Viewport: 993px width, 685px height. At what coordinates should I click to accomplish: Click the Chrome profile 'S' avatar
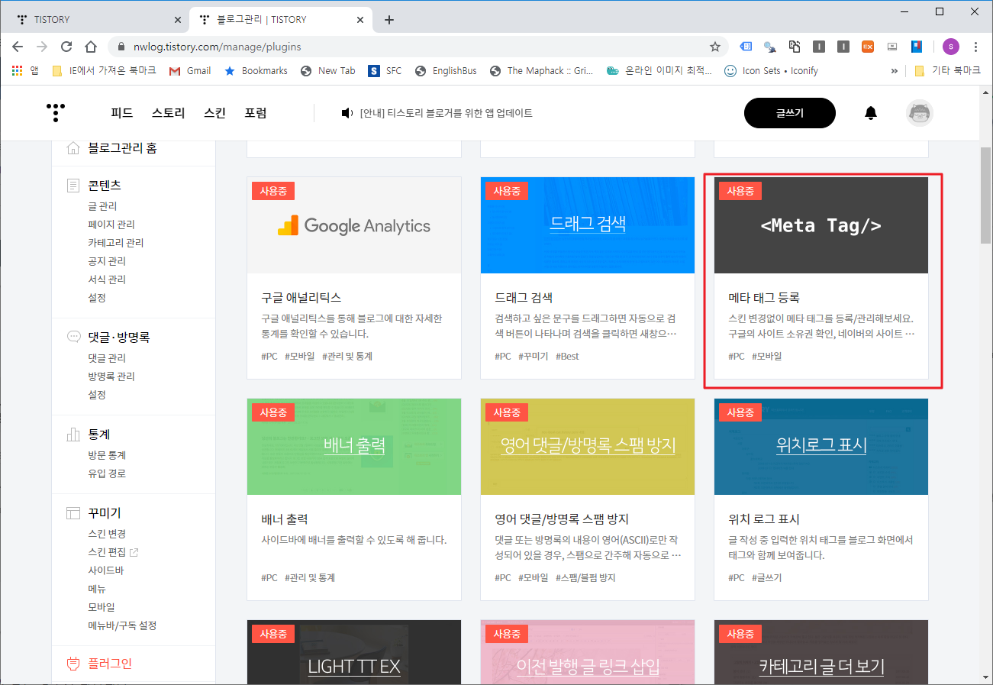click(x=950, y=47)
